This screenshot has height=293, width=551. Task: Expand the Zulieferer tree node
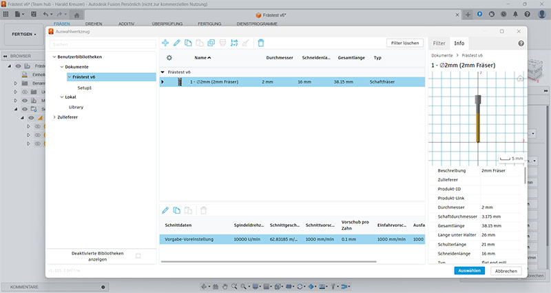(54, 117)
